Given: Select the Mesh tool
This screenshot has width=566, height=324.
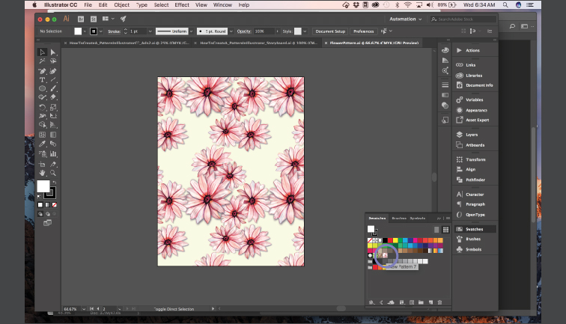Looking at the screenshot, I should pyautogui.click(x=42, y=135).
